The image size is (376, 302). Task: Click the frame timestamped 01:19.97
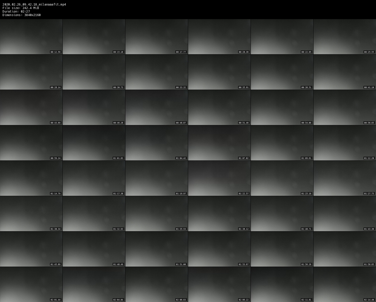157,178
